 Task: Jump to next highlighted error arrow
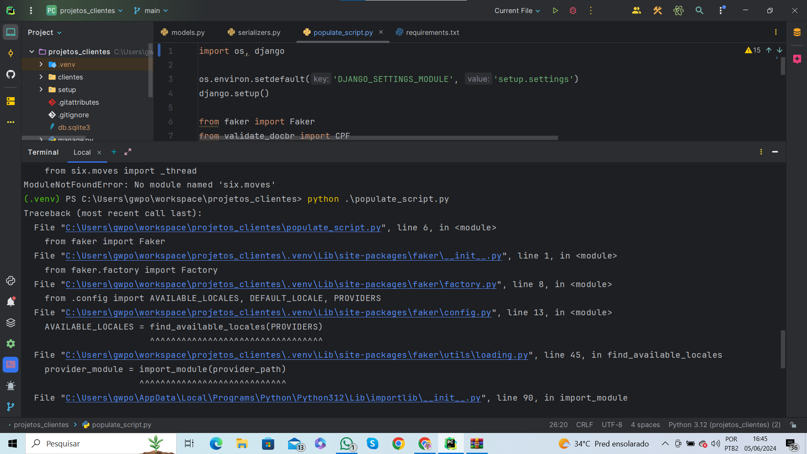(780, 50)
